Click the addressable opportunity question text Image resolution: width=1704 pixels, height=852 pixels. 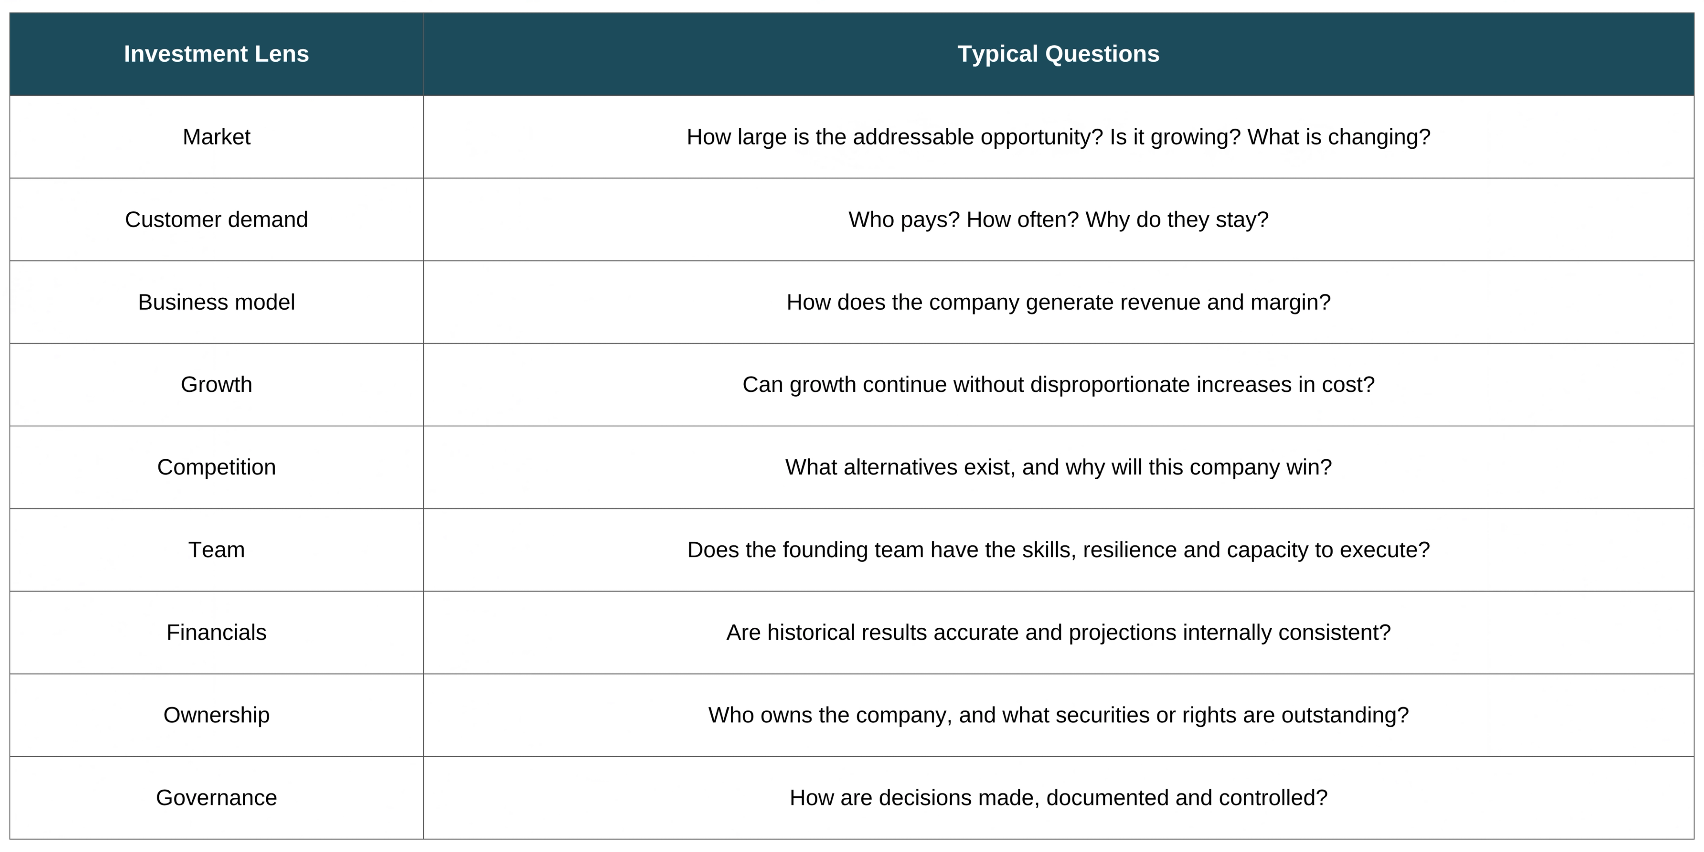pos(1058,137)
